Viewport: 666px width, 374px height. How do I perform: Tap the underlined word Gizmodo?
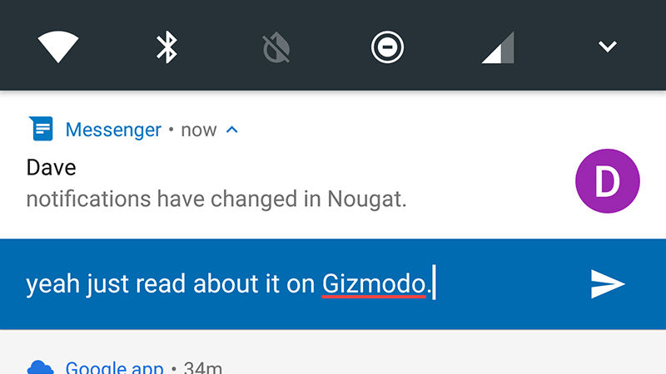373,284
